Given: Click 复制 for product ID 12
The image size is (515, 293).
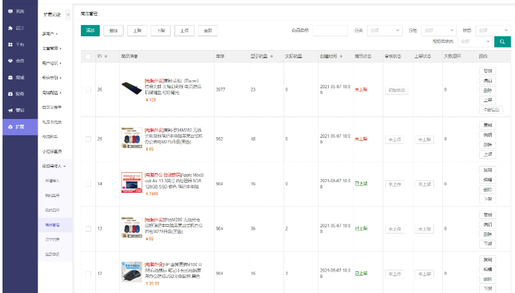Looking at the screenshot, I should 488,260.
